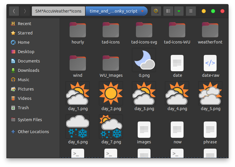Open the search magnifier tool
Screen dimensions: 235x167
pos(156,11)
